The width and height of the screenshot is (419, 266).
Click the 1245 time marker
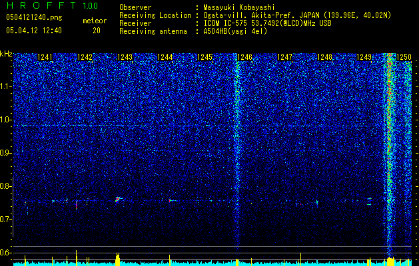pyautogui.click(x=205, y=57)
